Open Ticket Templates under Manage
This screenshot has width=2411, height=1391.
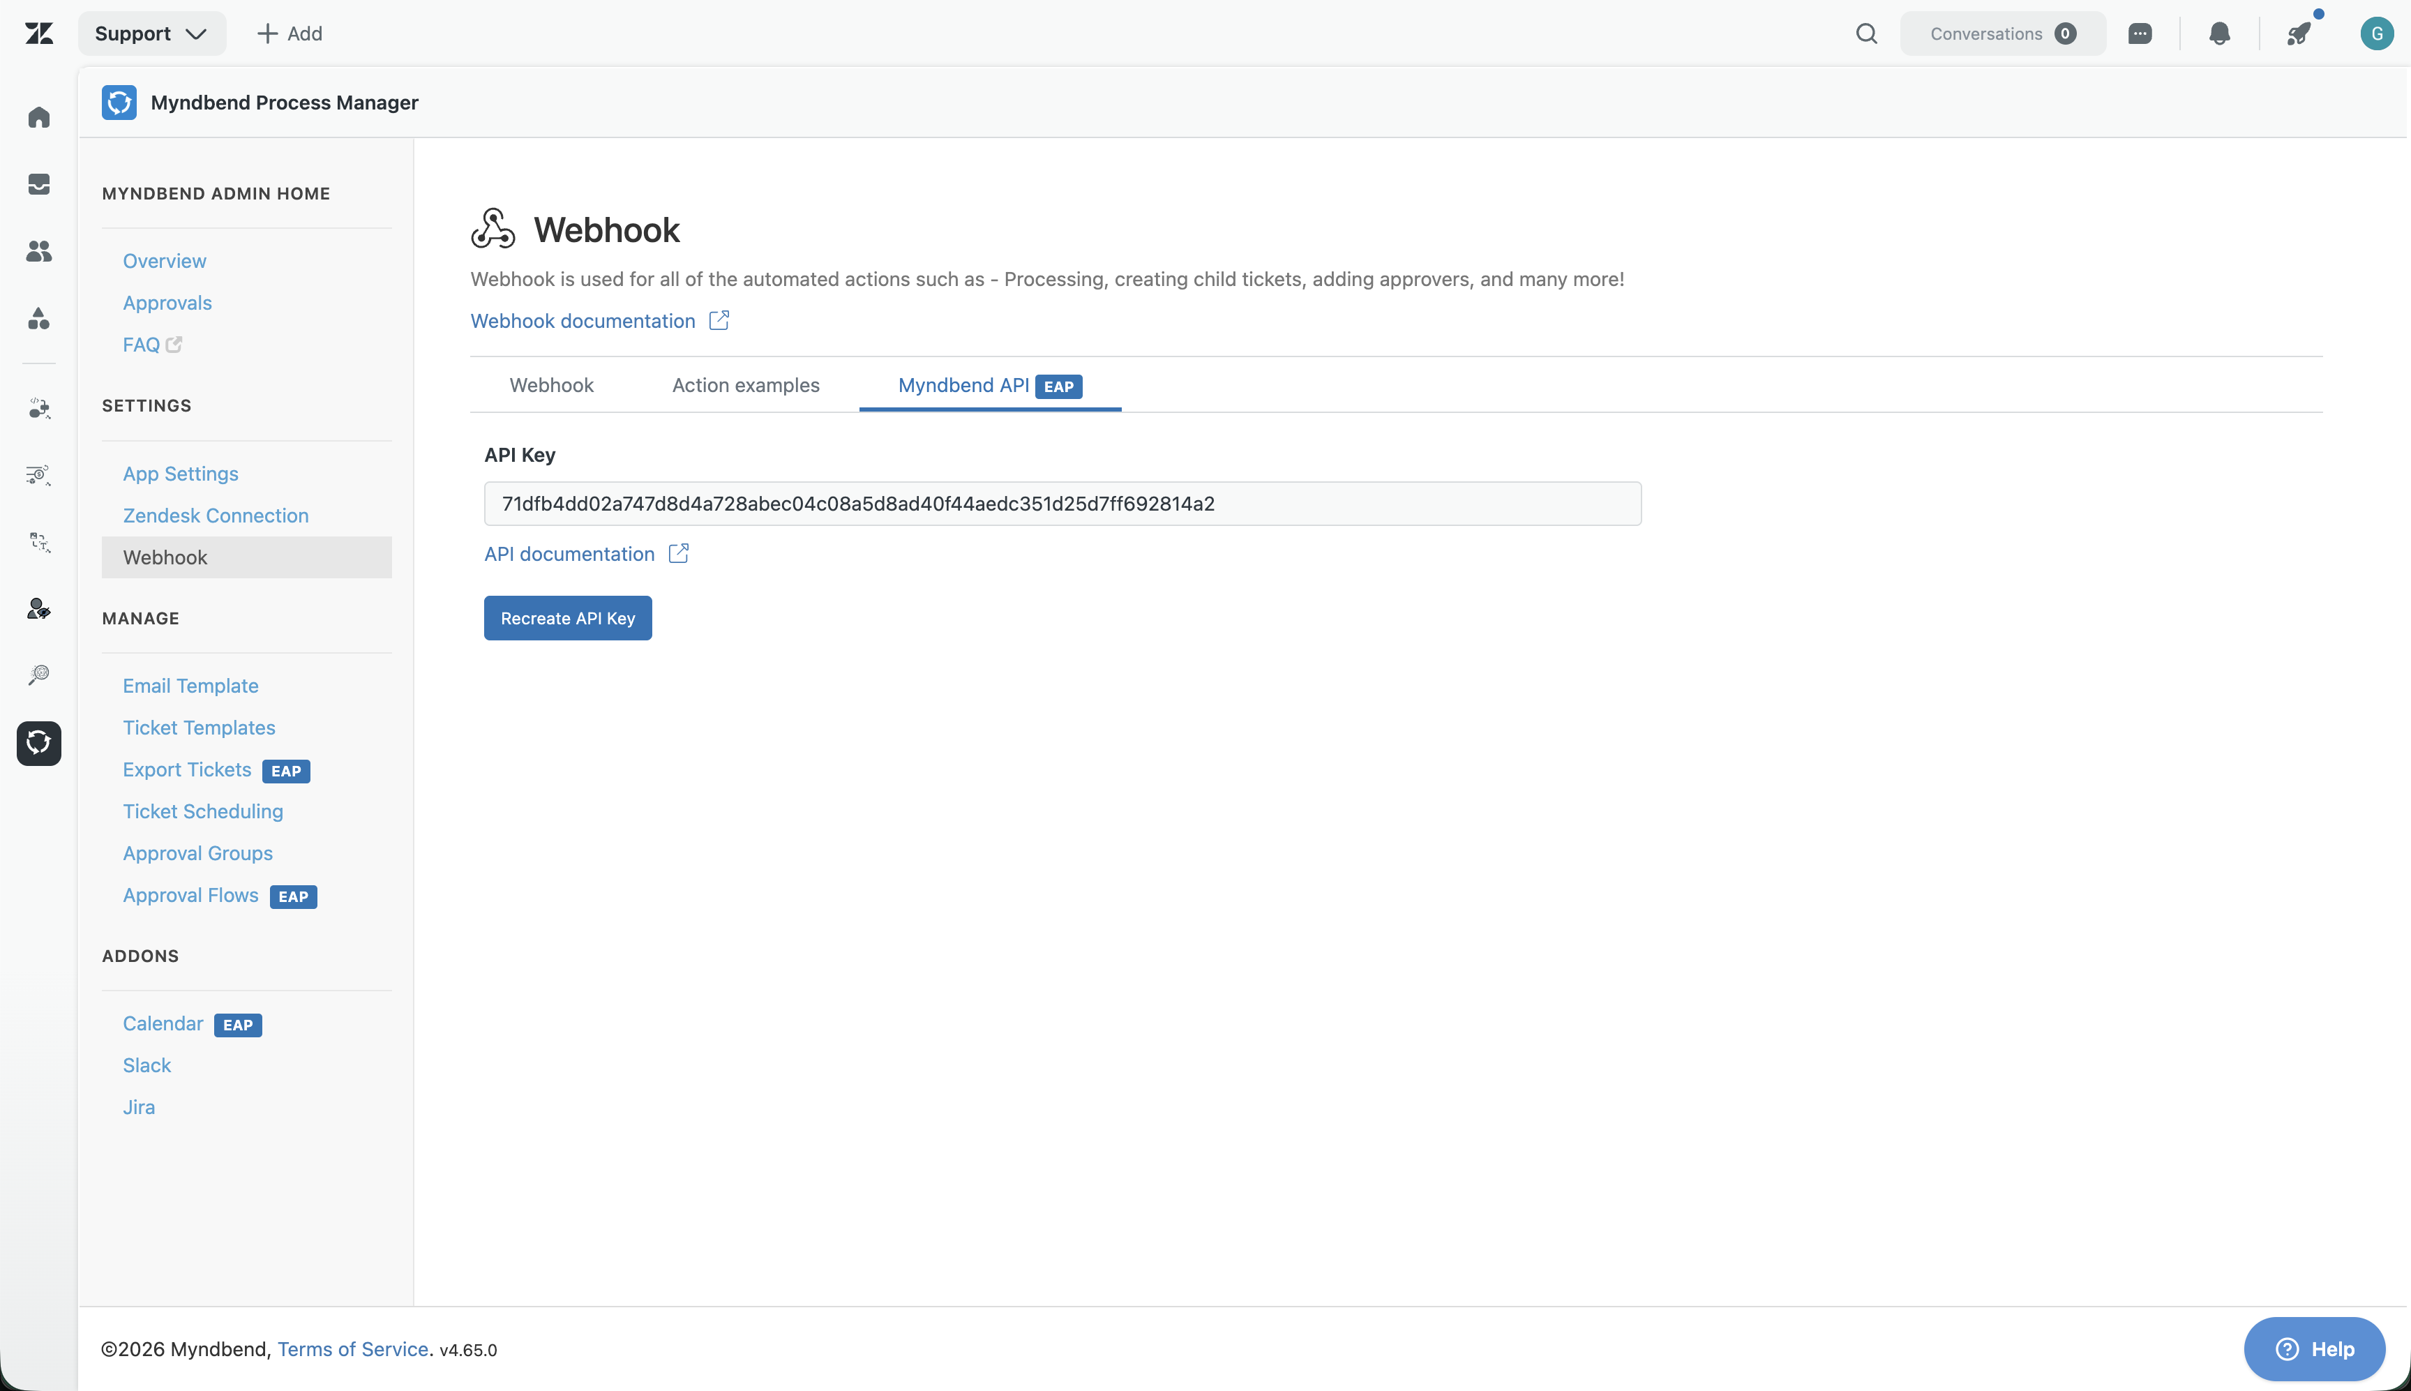(x=199, y=728)
